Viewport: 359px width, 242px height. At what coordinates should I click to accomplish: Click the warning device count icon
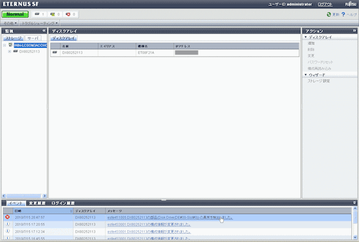(53, 14)
